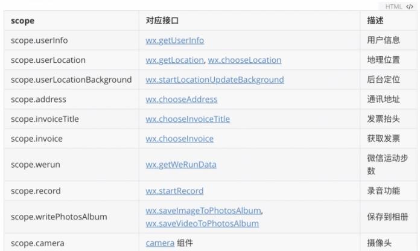Open the wx.saveVideoToPhotosAlbum link
Screen dimensions: 420x251
point(202,223)
